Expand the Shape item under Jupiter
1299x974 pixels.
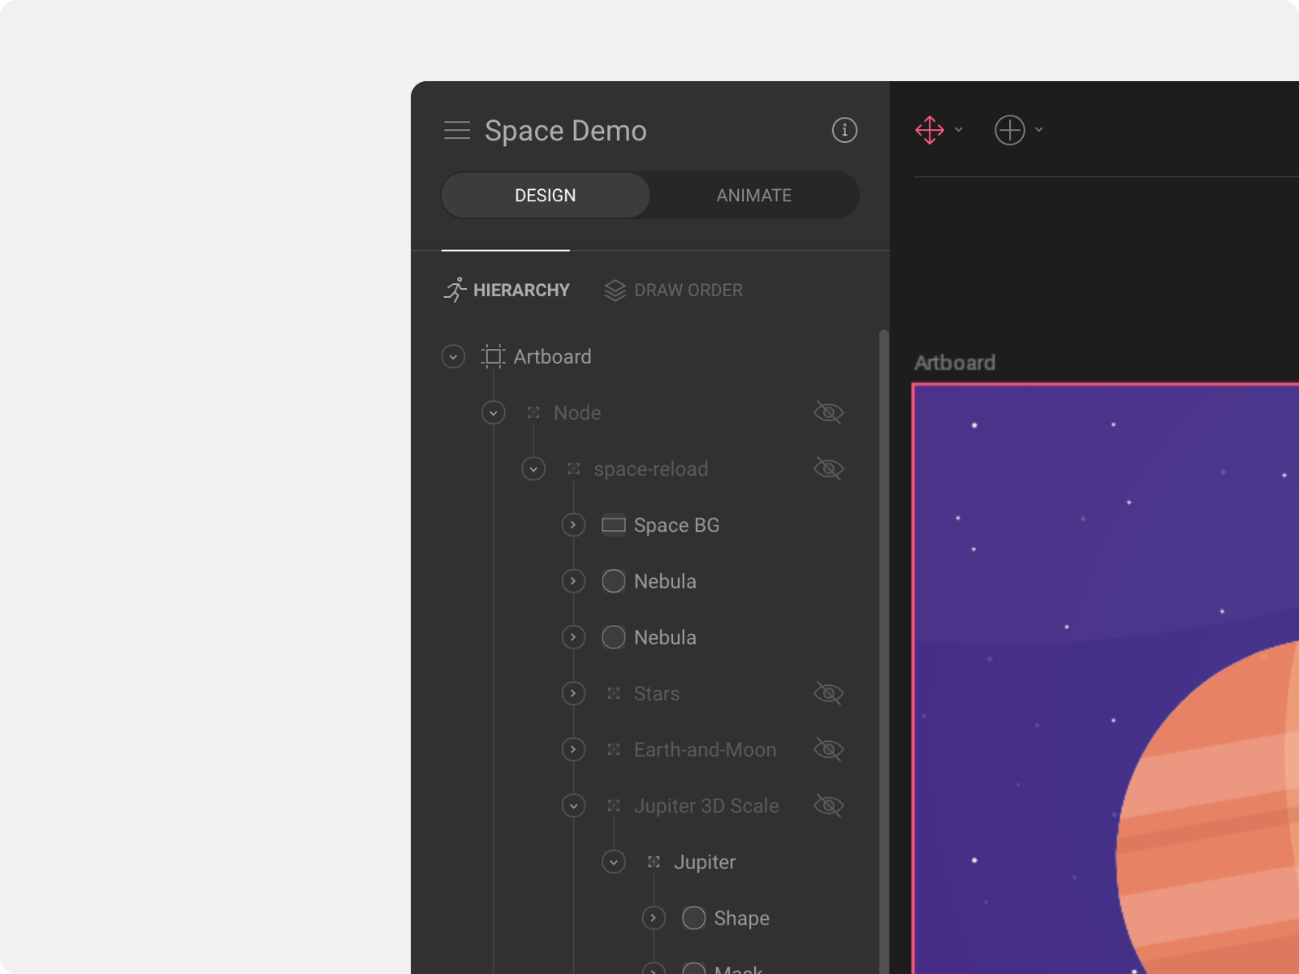pos(654,918)
